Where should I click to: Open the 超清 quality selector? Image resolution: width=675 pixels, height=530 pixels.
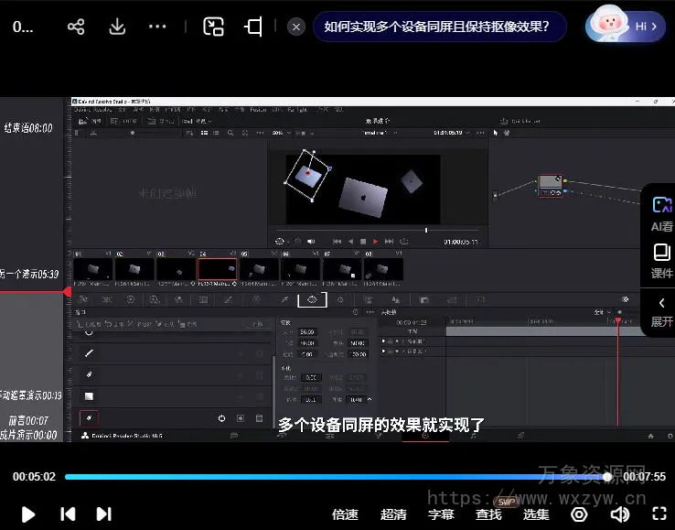(x=393, y=514)
